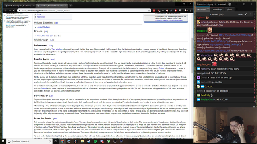Open the Loyalist Gladiator link

click(x=43, y=27)
